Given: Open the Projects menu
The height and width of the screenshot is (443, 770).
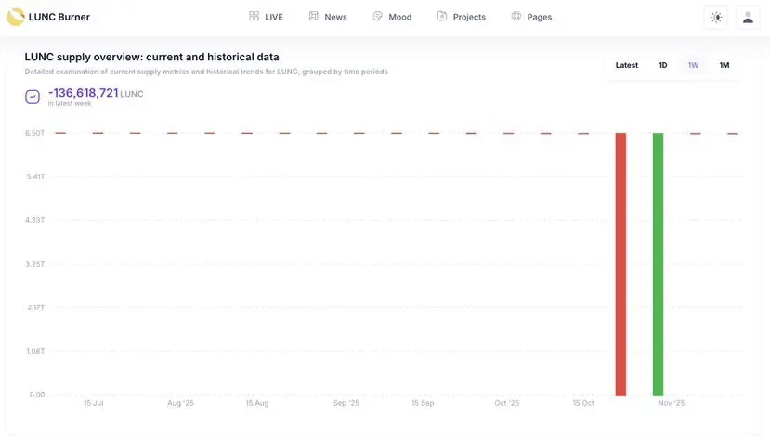Looking at the screenshot, I should tap(469, 17).
